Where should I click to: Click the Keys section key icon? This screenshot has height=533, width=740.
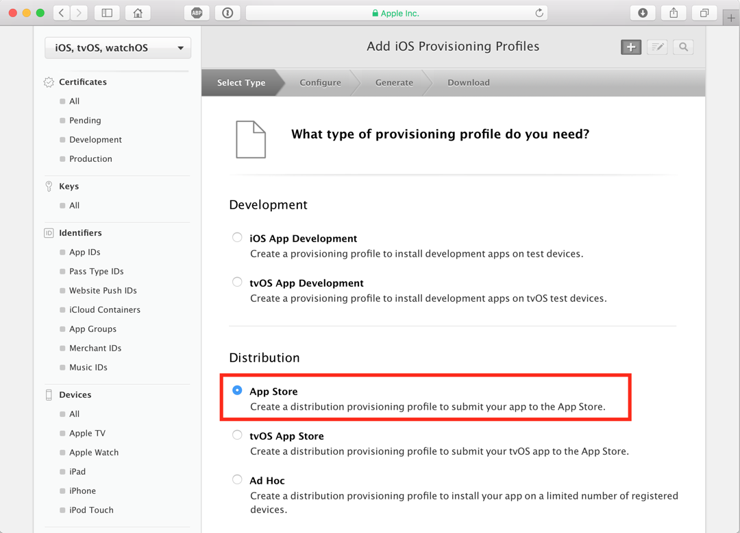click(49, 186)
